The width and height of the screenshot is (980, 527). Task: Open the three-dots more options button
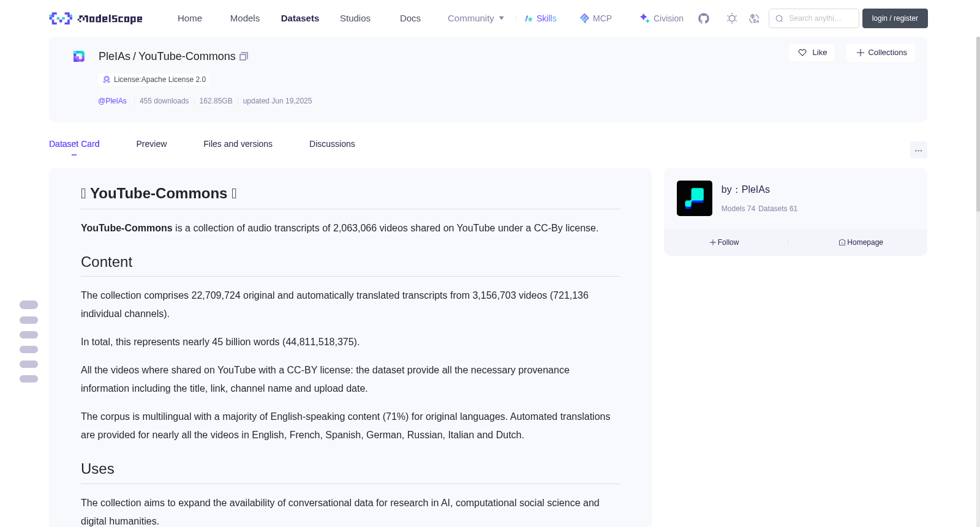918,150
